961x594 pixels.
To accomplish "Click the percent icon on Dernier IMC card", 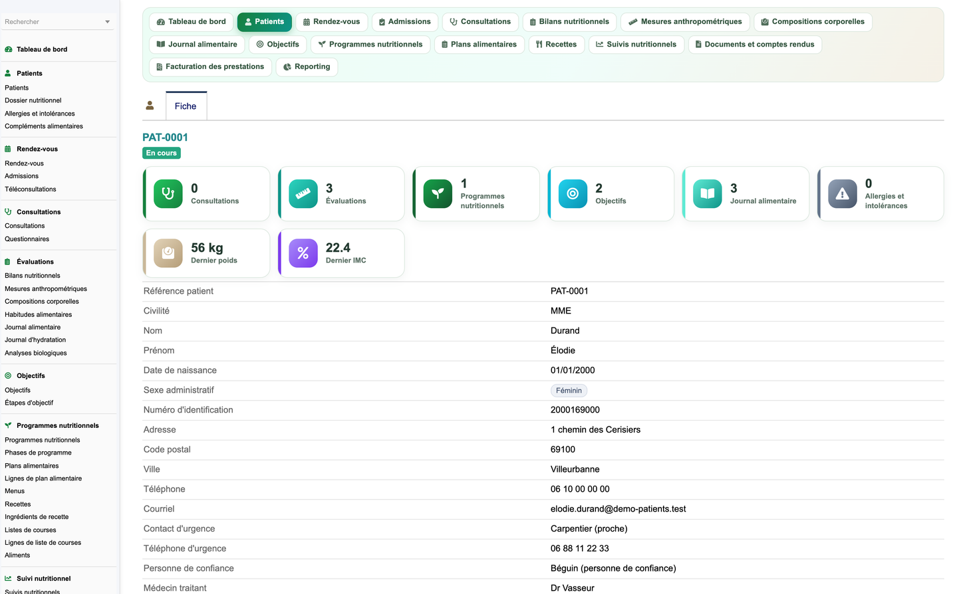I will 303,253.
